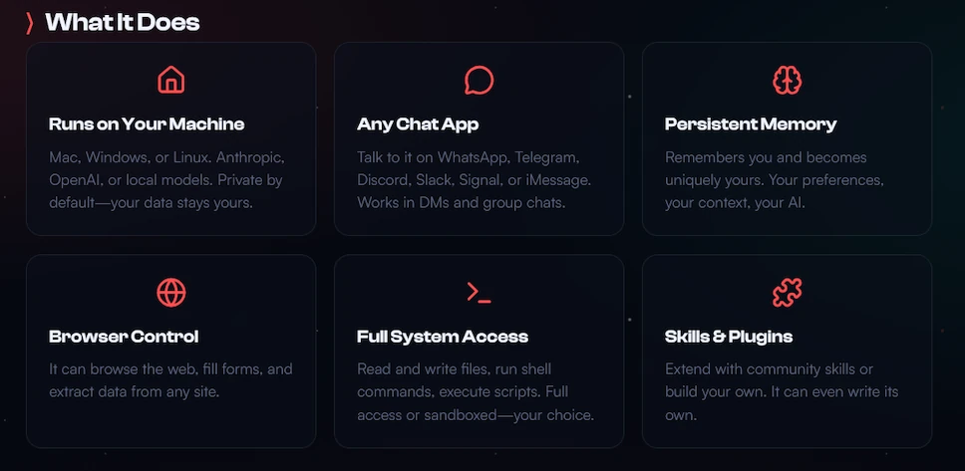The height and width of the screenshot is (471, 965).
Task: Click the "Remembers you" description paragraph
Action: [775, 180]
